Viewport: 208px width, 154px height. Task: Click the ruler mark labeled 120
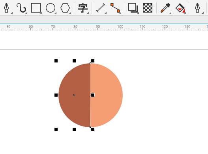[165, 27]
